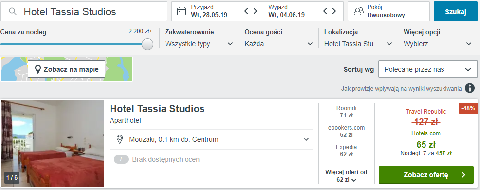Screen dimensions: 480x190
Task: Select the Roomdi 71 zł offer
Action: click(x=347, y=112)
